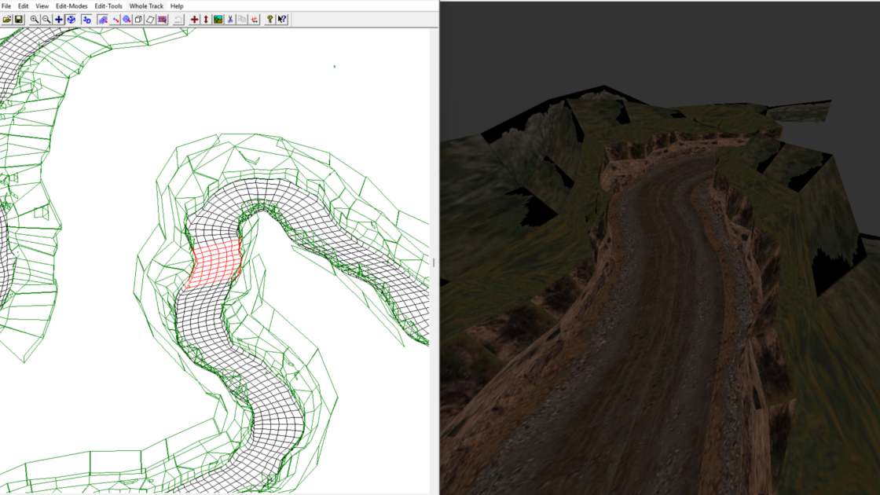This screenshot has height=495, width=880.
Task: Click the blue circle select mode icon
Action: coord(126,20)
